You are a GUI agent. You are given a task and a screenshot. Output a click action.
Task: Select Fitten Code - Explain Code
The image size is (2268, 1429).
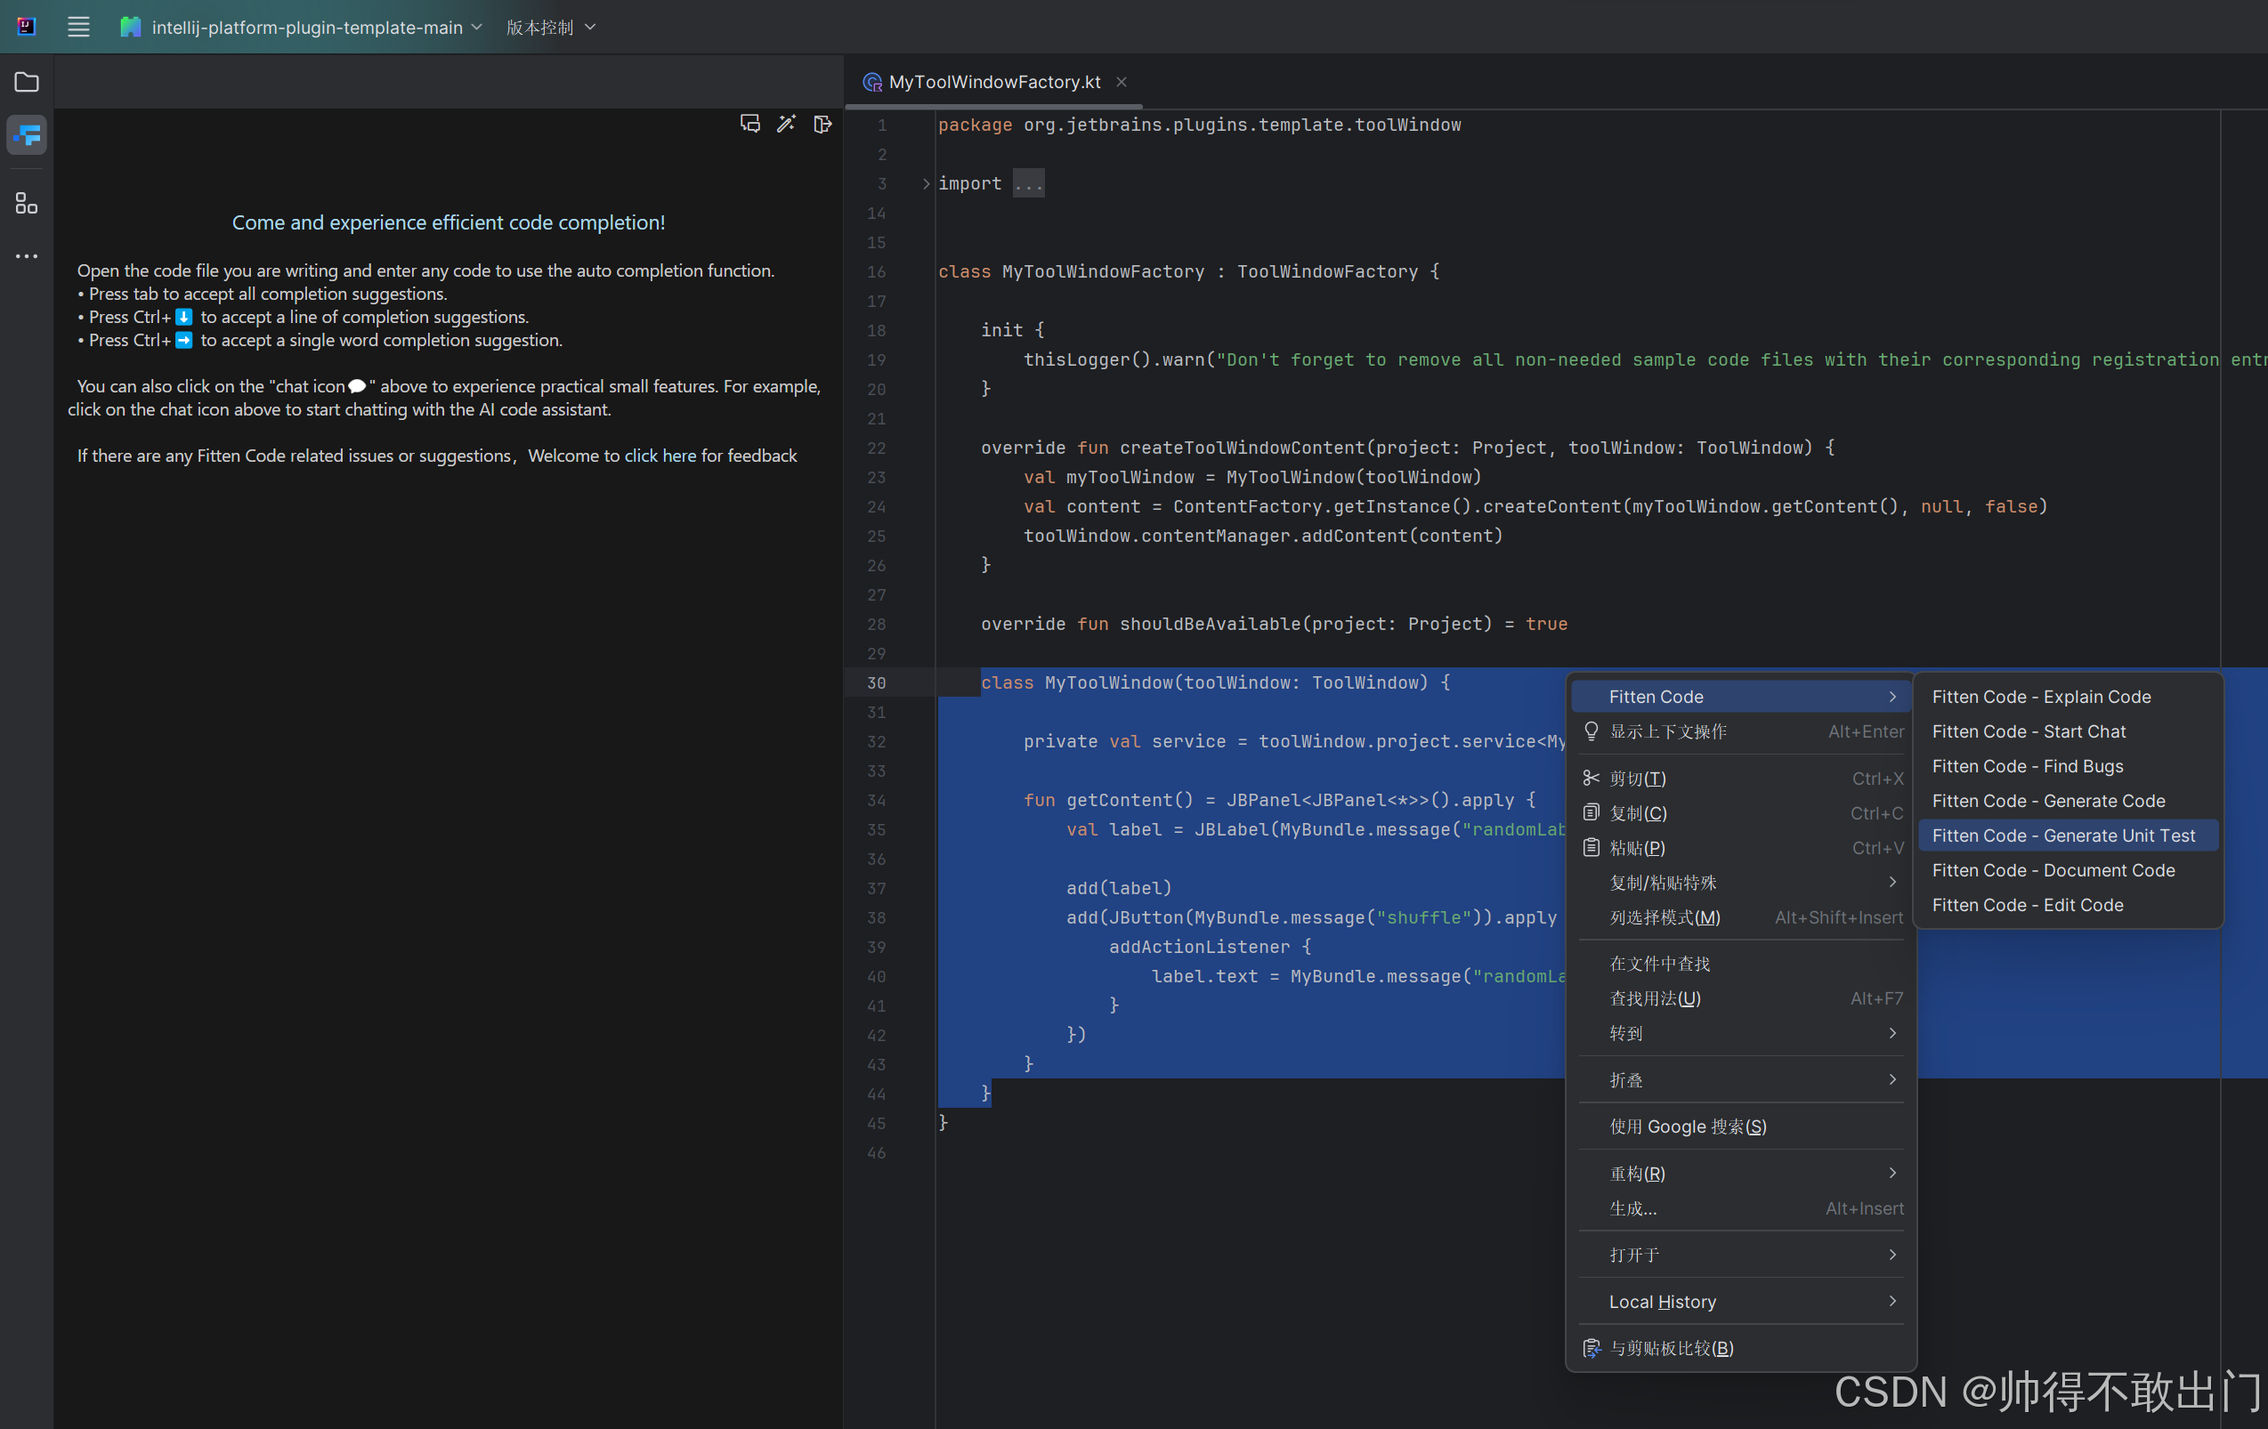[2069, 697]
